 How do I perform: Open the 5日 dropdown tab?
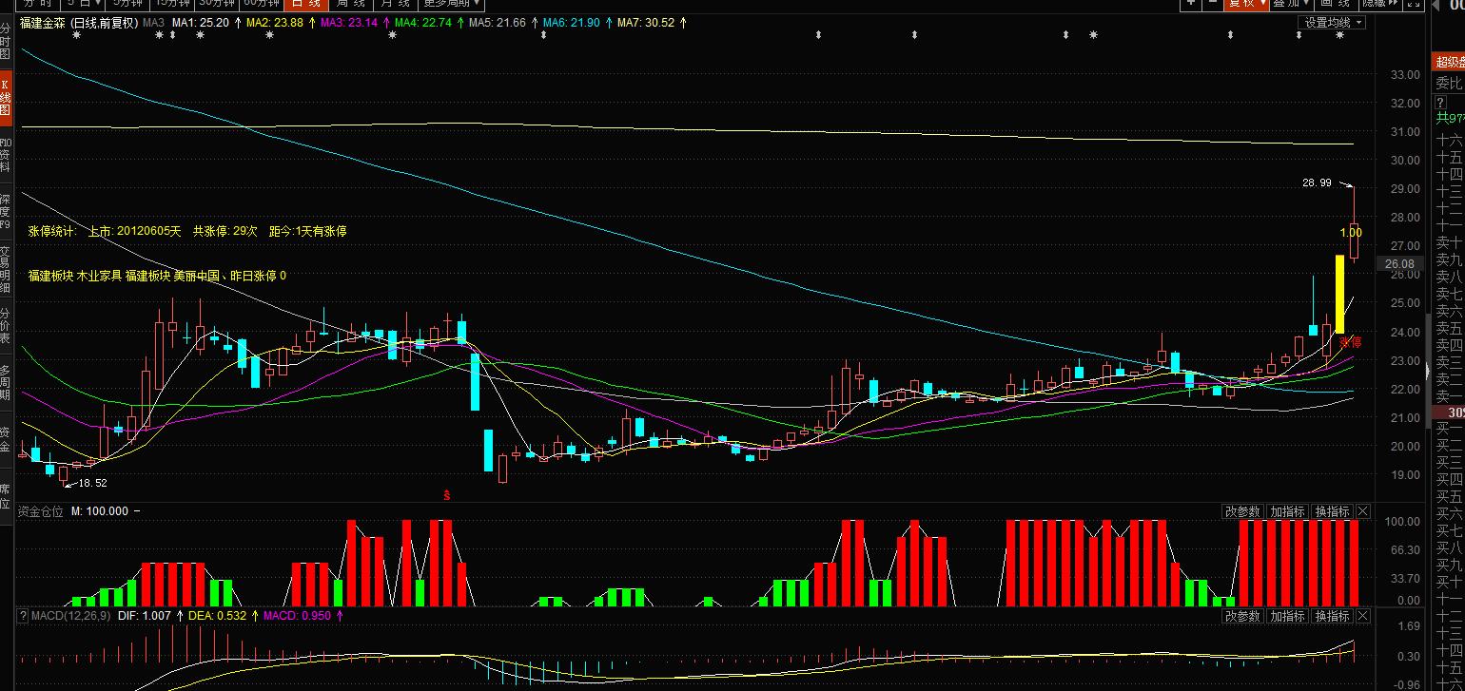pyautogui.click(x=84, y=4)
